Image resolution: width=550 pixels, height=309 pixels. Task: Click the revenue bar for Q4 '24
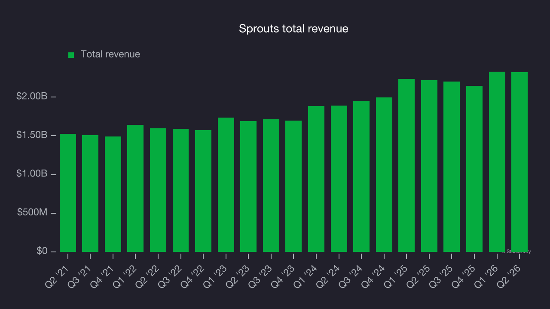coord(384,175)
